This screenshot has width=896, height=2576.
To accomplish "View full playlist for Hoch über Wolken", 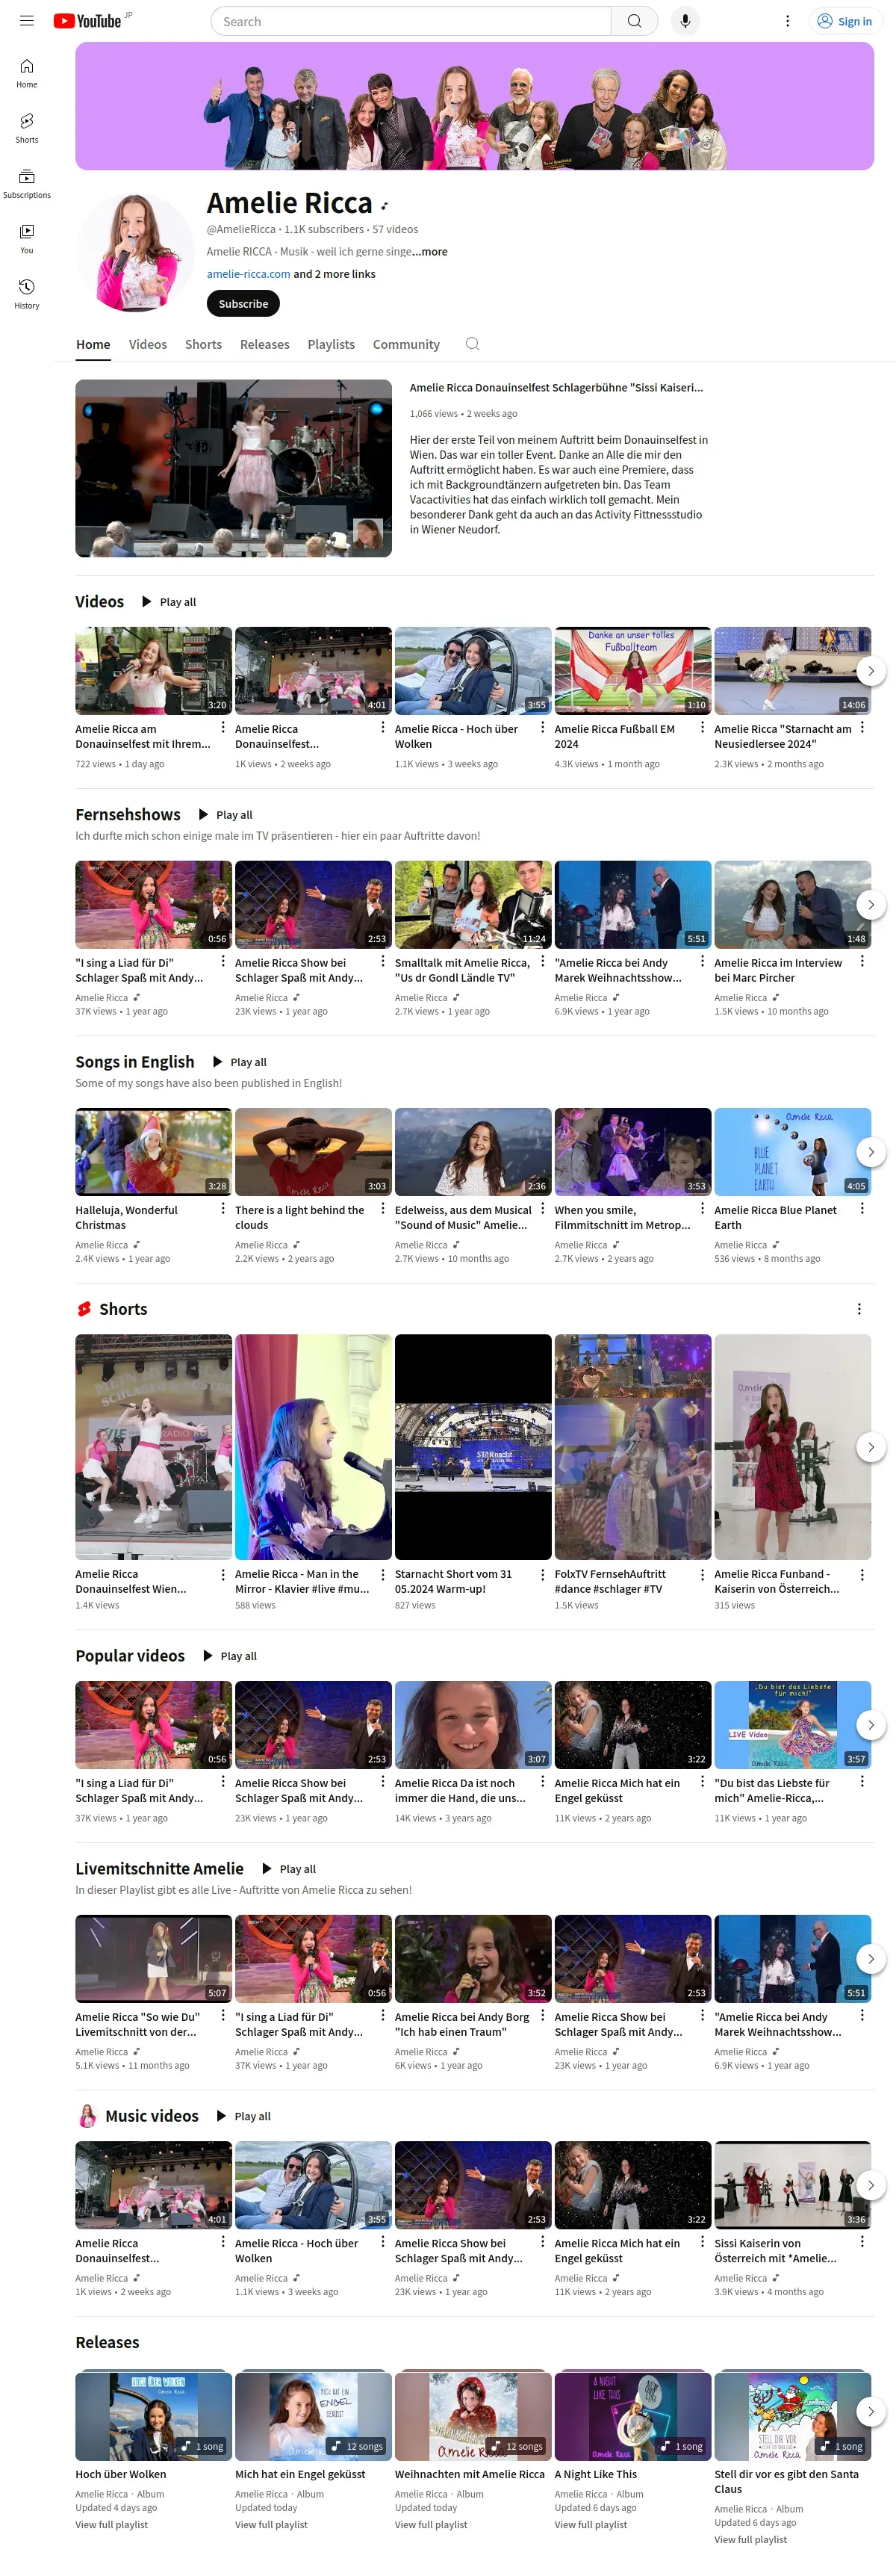I will (x=112, y=2524).
